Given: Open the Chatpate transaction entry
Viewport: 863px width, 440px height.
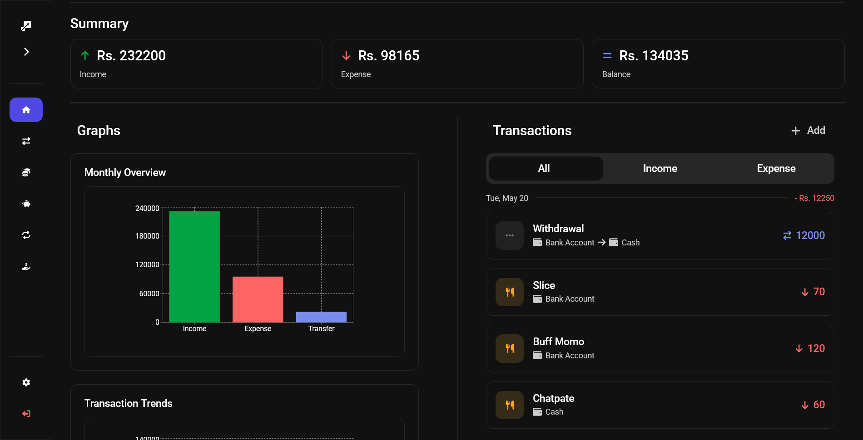Looking at the screenshot, I should [x=660, y=405].
